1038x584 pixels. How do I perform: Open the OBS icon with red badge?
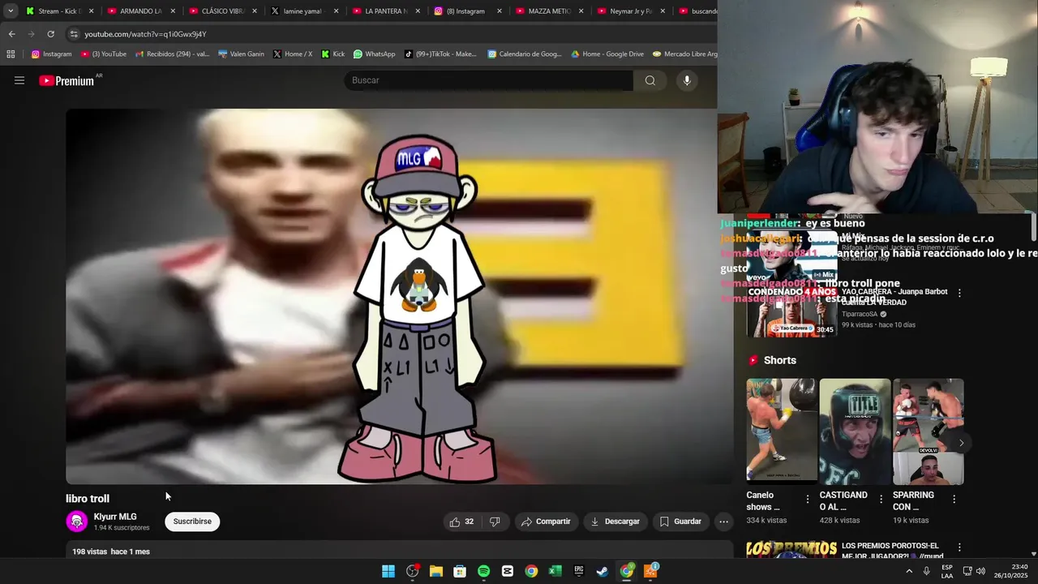click(413, 571)
